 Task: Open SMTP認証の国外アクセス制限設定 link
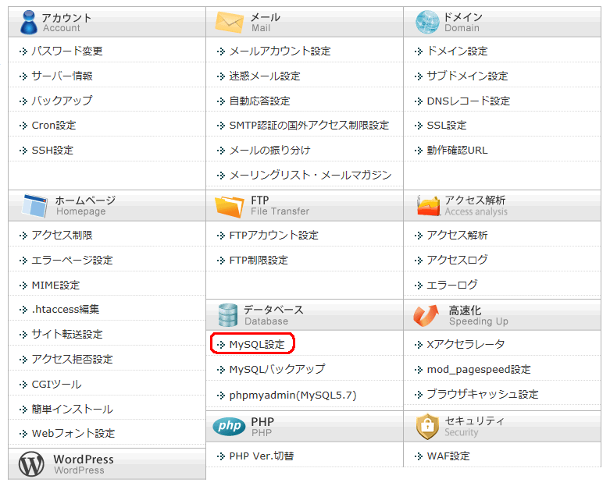click(309, 125)
